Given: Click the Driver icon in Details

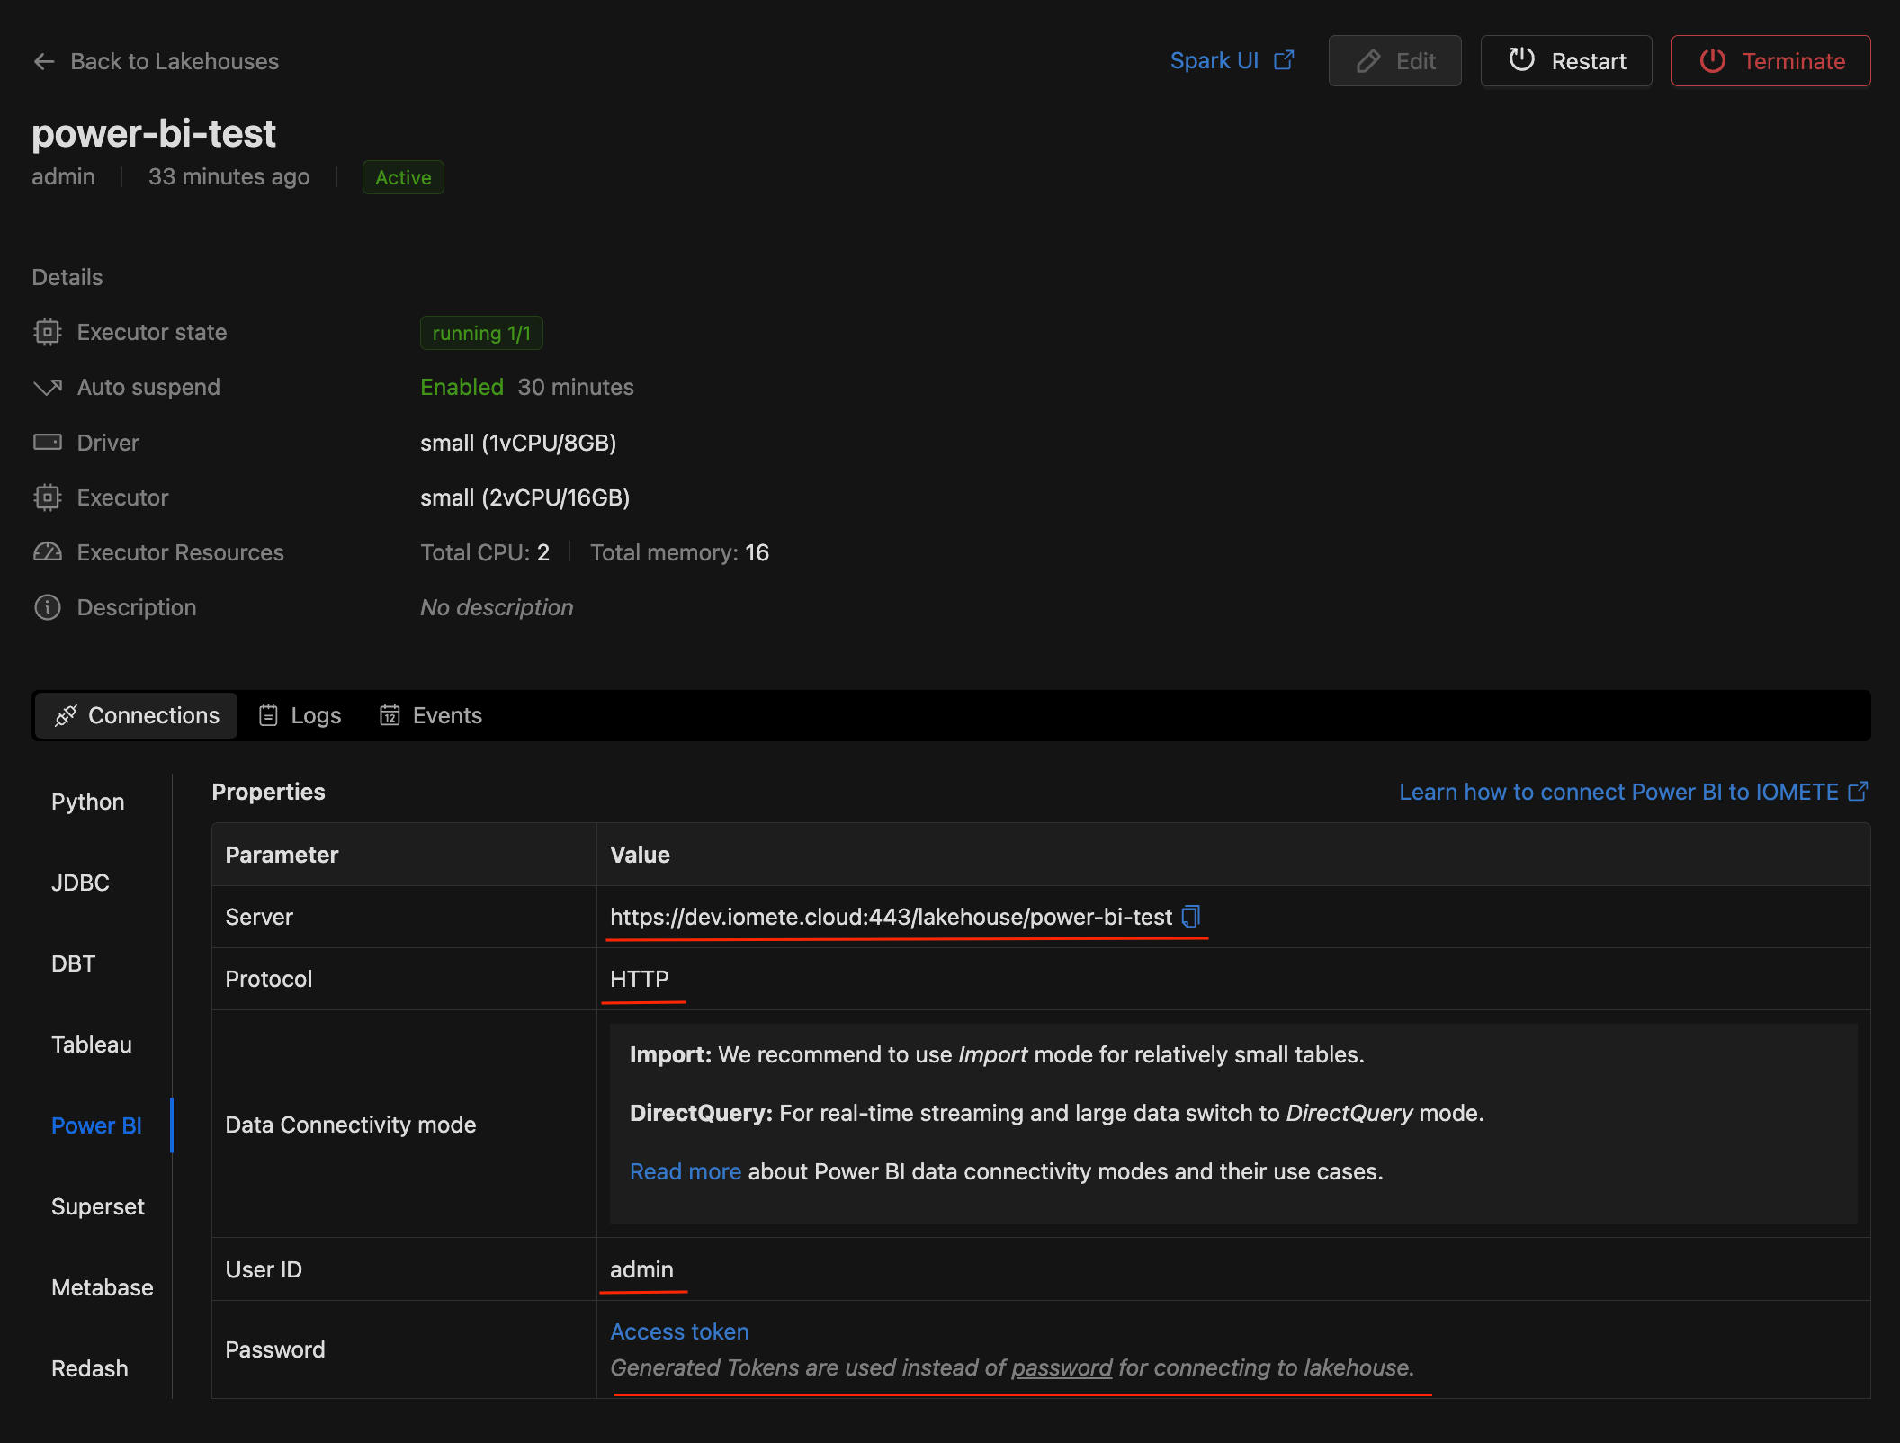Looking at the screenshot, I should (48, 442).
